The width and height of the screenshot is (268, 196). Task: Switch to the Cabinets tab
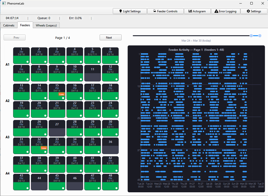[9, 25]
